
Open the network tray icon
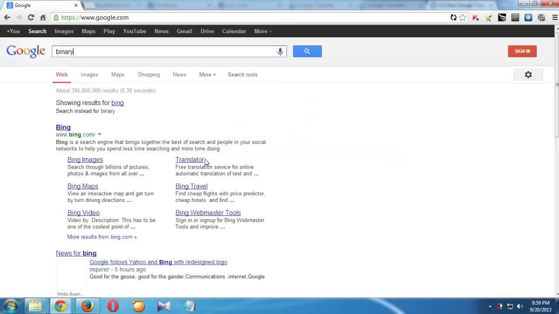tap(510, 306)
